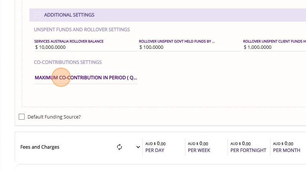Click the Default Funding Source label text

click(x=54, y=117)
